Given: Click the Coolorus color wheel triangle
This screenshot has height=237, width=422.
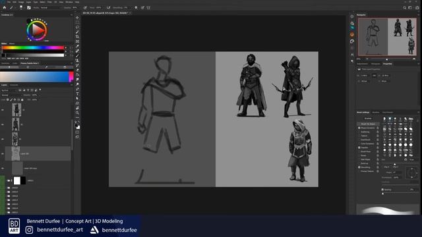Looking at the screenshot, I should click(x=38, y=30).
